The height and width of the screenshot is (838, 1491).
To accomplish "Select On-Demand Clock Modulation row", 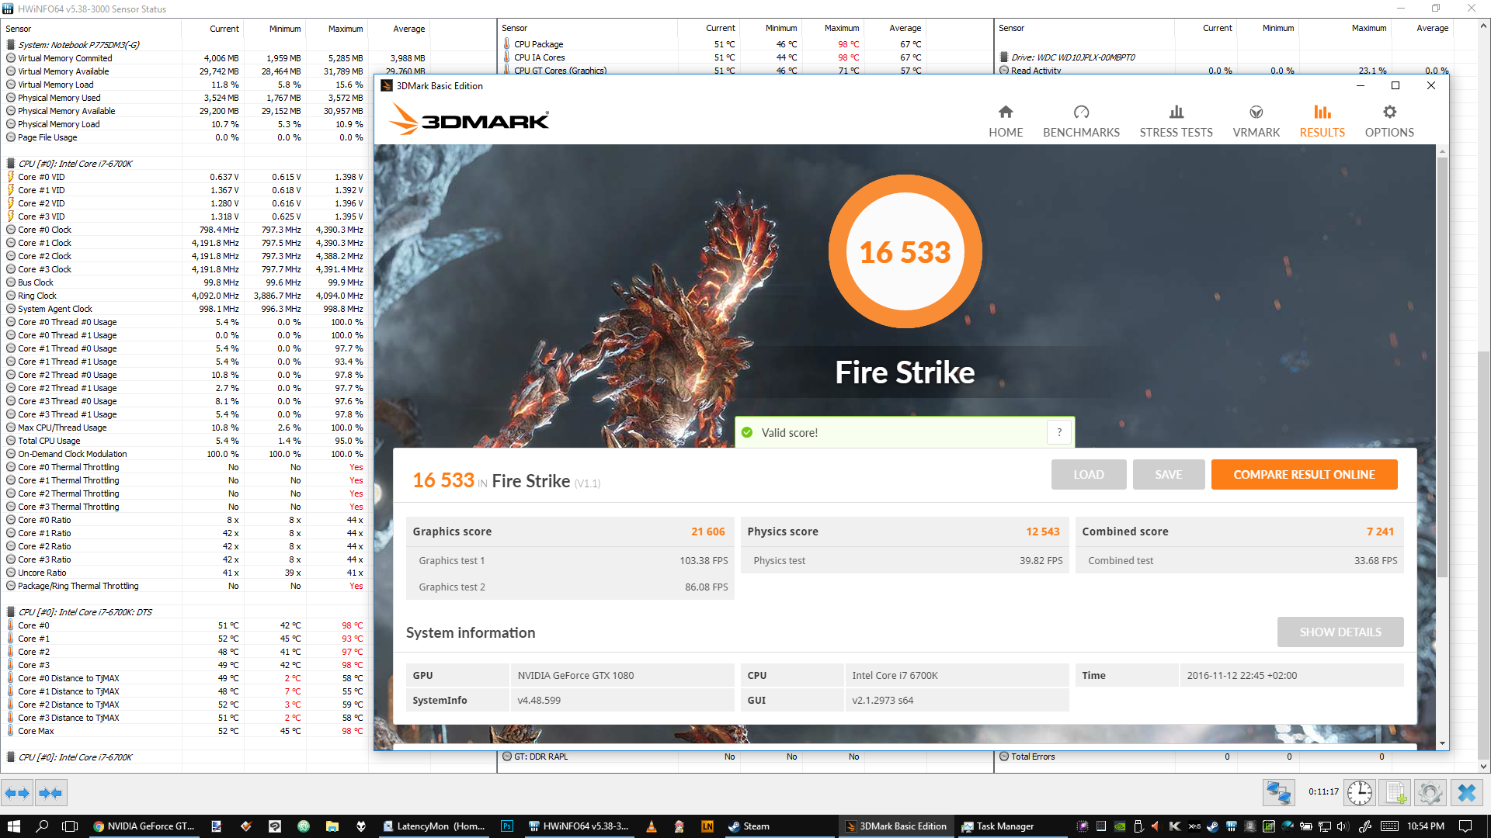I will [x=185, y=454].
